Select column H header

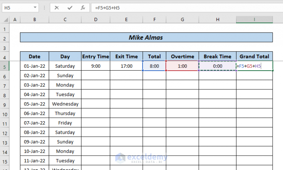coord(218,20)
